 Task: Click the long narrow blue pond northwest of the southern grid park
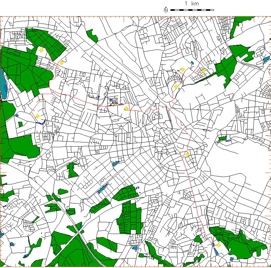tap(102, 188)
